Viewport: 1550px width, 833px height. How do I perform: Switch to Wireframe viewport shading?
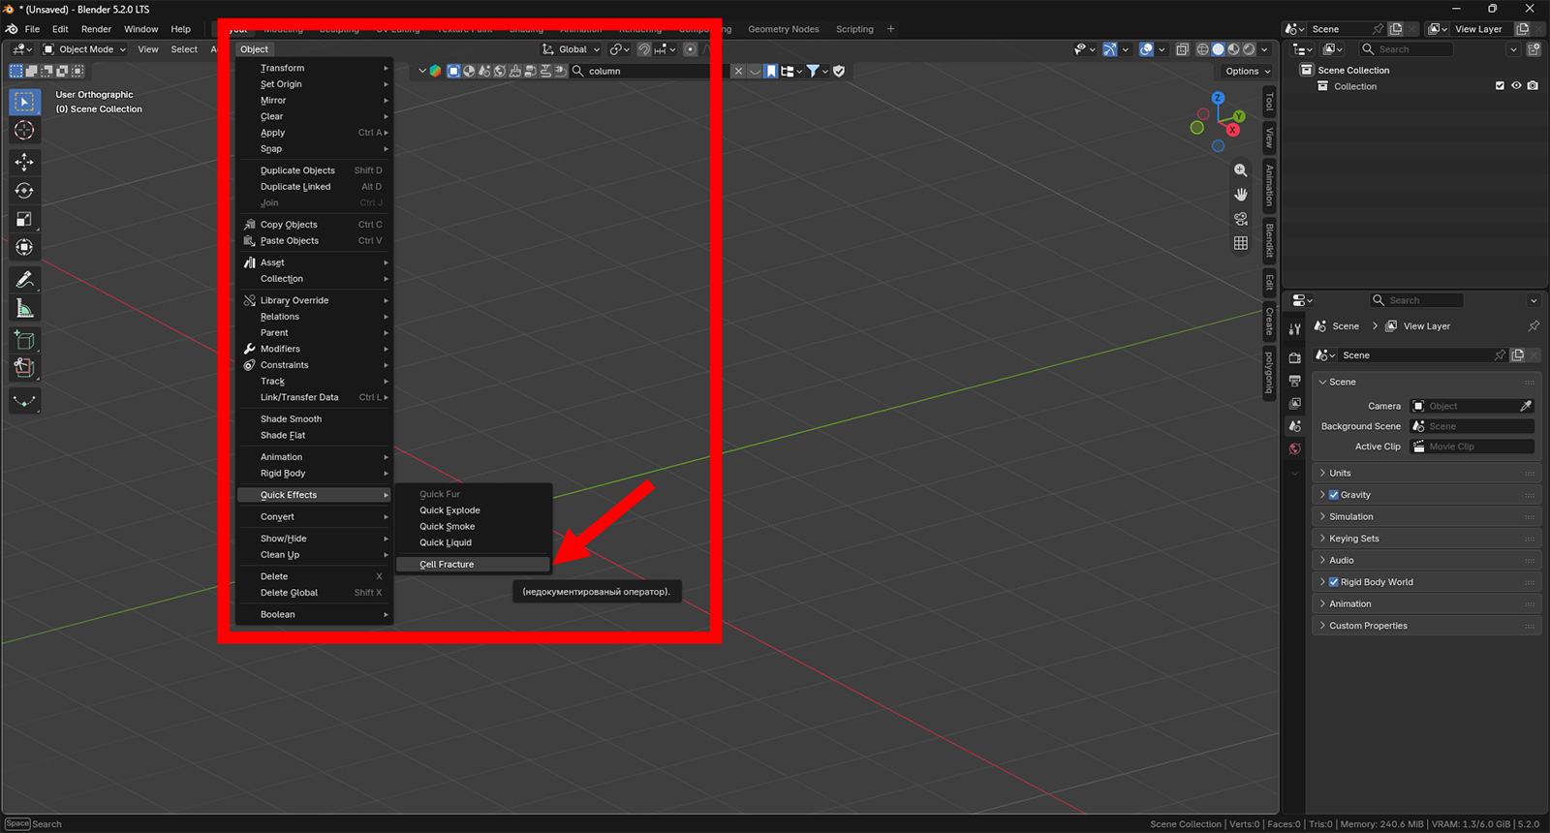[x=1203, y=49]
